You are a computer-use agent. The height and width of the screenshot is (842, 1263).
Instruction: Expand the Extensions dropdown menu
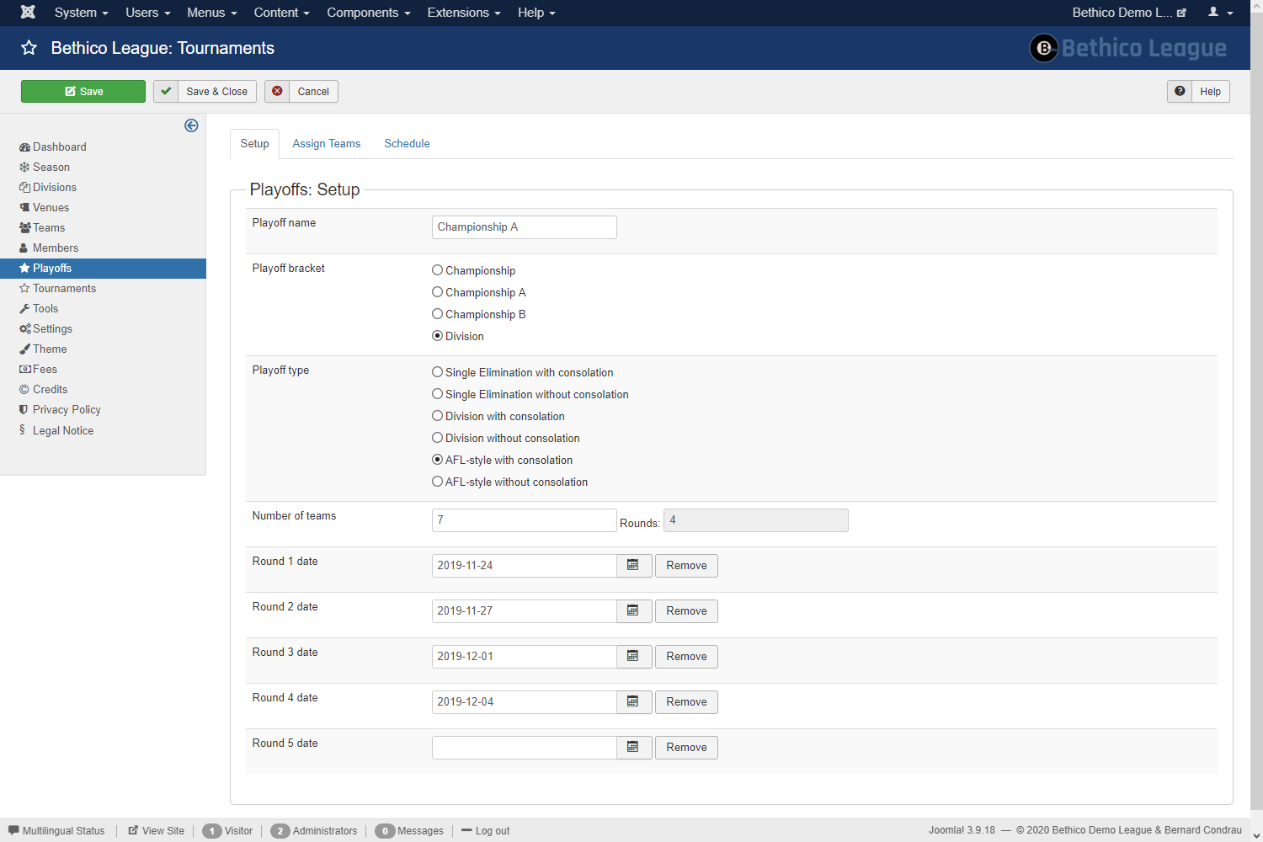click(x=463, y=13)
